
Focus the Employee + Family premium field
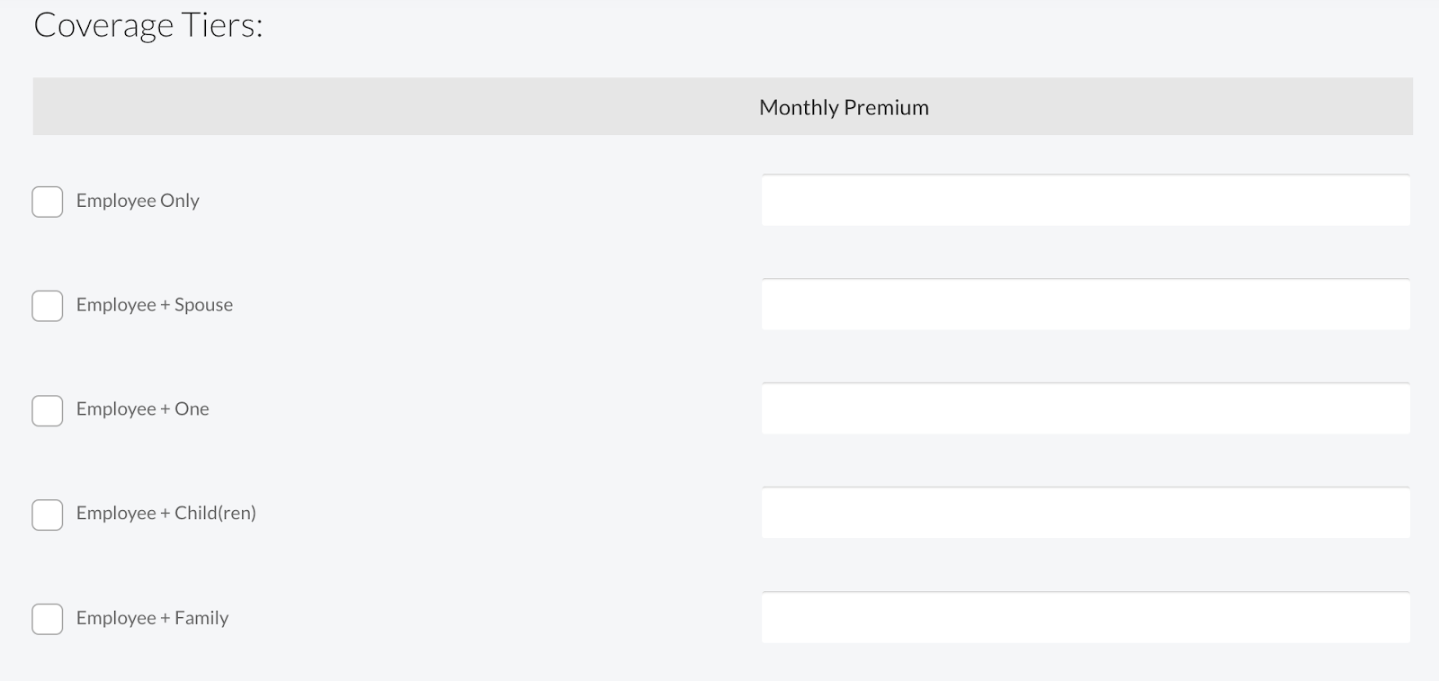coord(1086,618)
